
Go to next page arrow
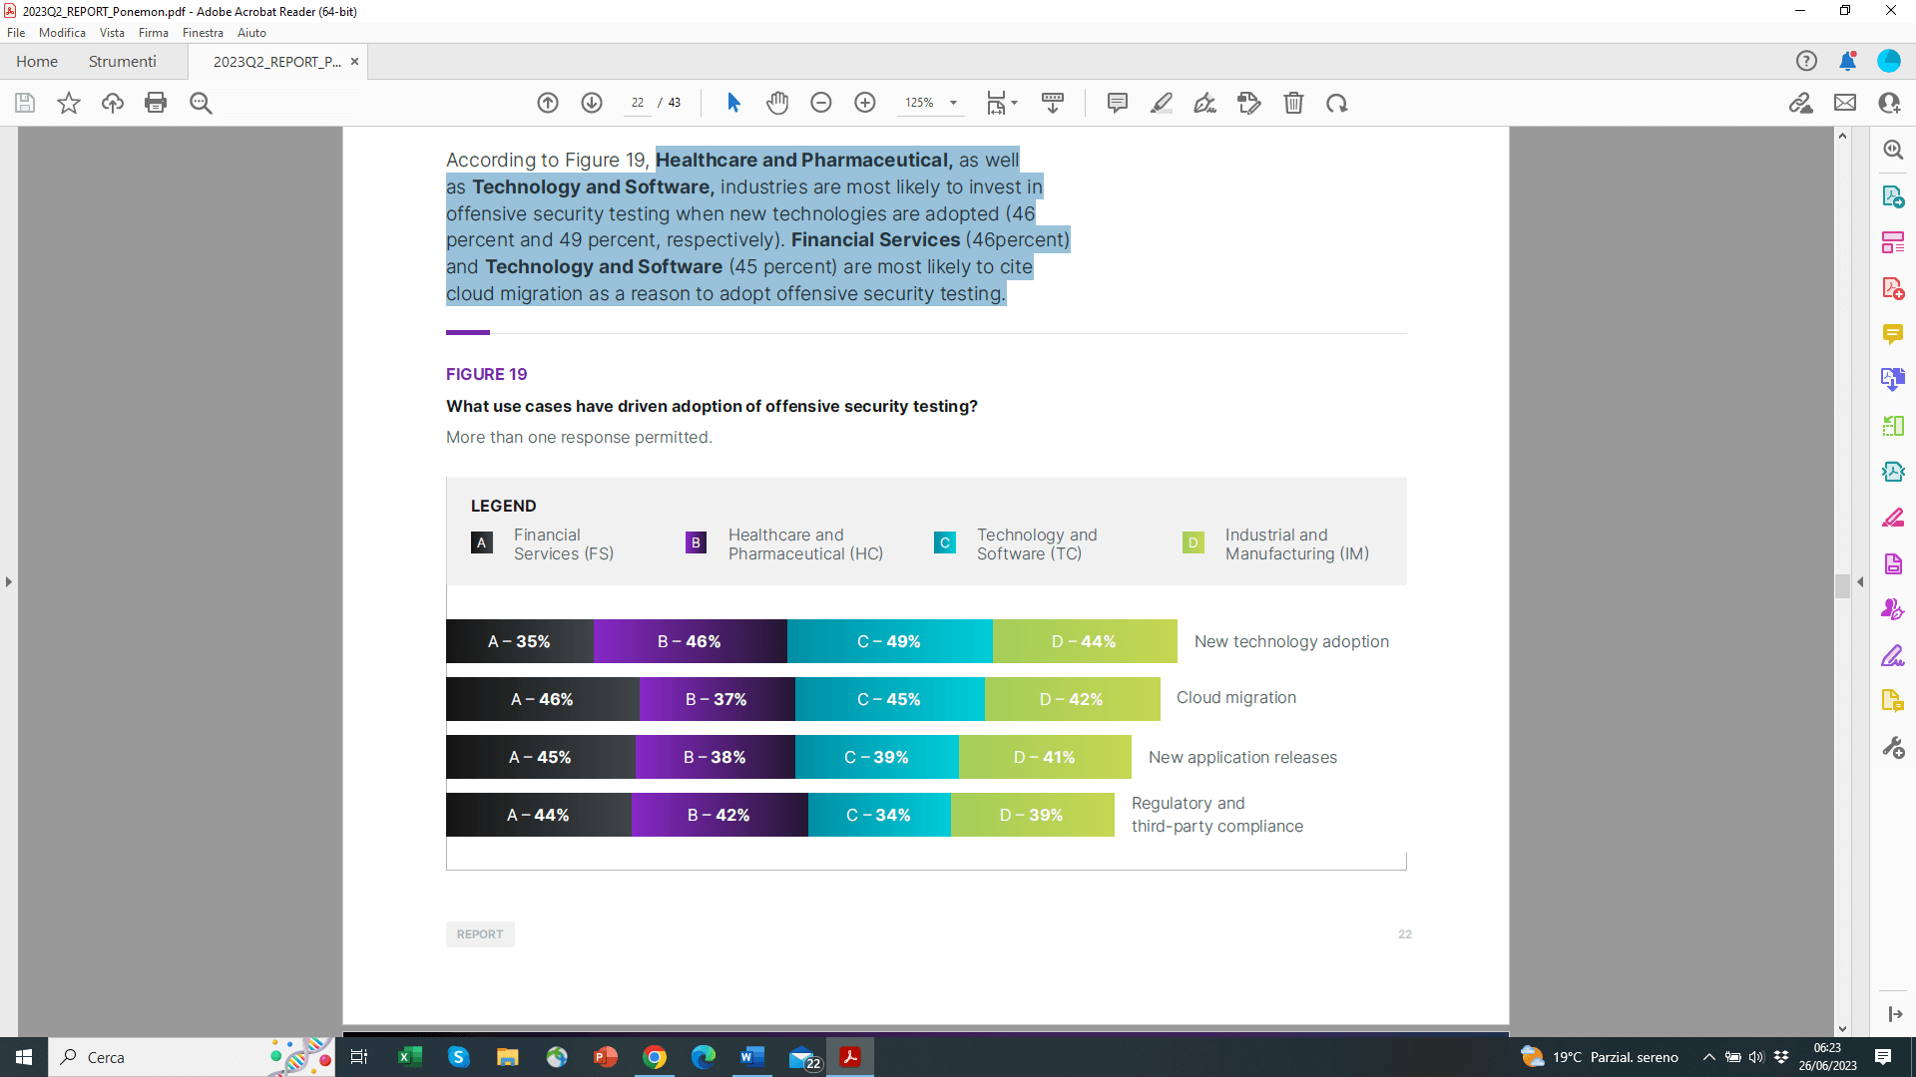[592, 103]
